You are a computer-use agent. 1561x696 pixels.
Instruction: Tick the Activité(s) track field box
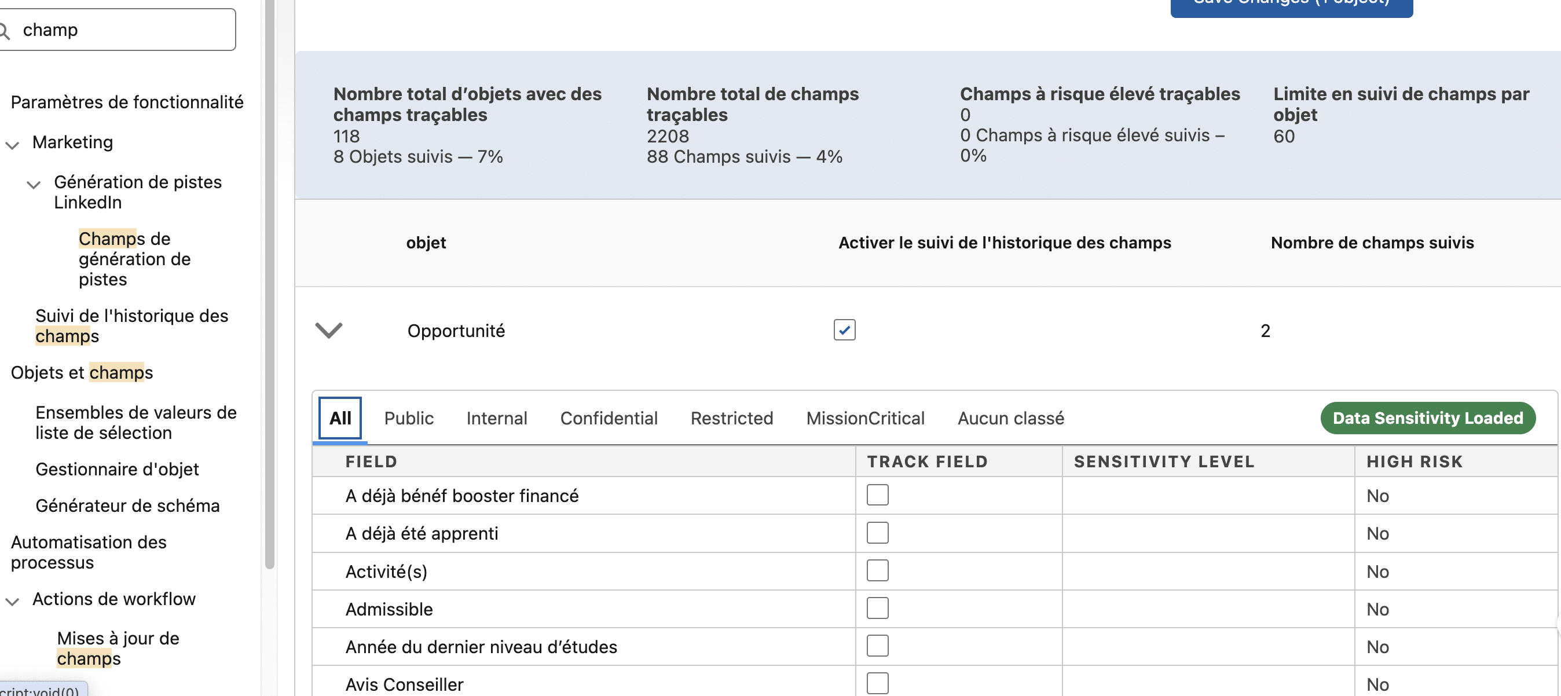pyautogui.click(x=877, y=570)
